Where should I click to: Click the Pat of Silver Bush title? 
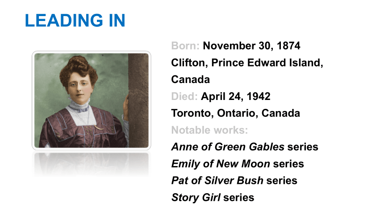click(x=217, y=181)
